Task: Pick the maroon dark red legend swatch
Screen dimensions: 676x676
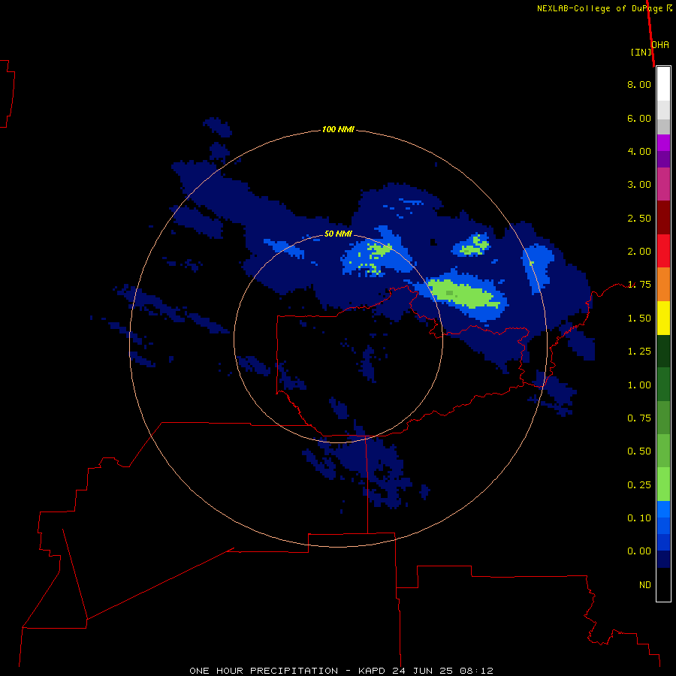Action: point(663,218)
